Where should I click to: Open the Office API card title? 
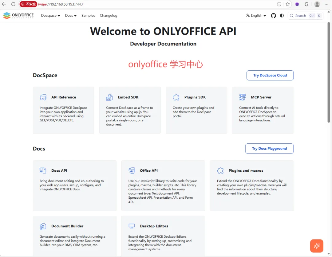tap(149, 170)
